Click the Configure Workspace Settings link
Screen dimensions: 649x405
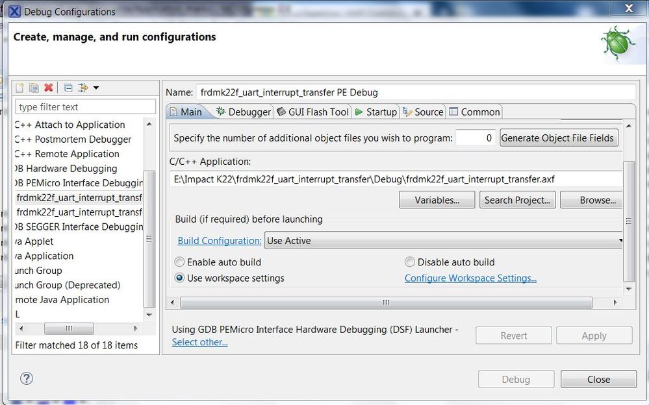470,278
